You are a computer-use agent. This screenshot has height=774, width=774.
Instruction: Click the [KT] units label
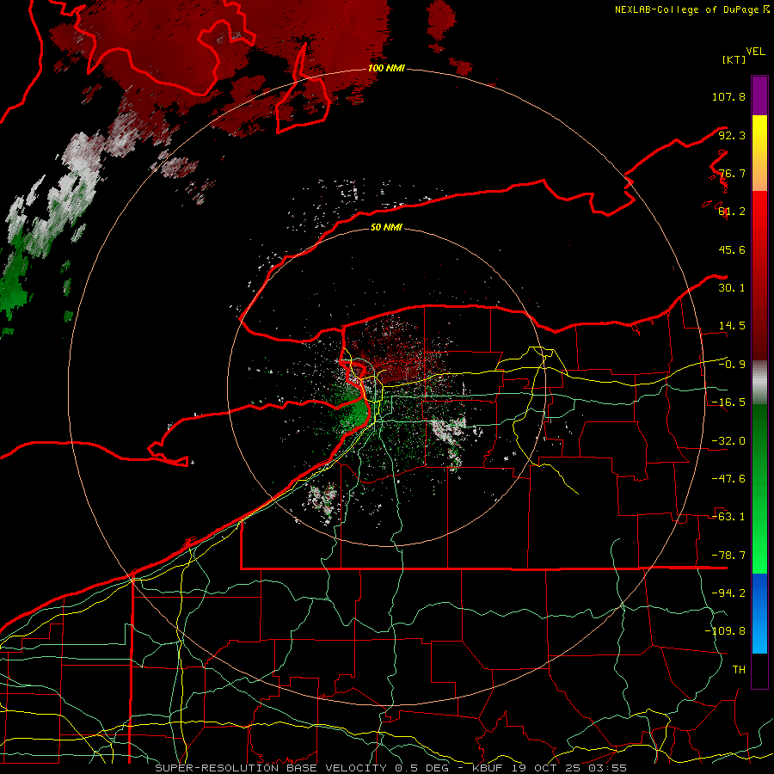[734, 59]
